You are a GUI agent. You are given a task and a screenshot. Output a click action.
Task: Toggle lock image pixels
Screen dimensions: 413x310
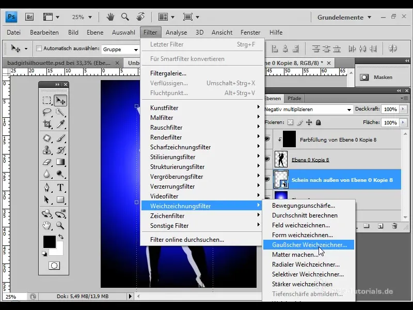click(x=300, y=122)
